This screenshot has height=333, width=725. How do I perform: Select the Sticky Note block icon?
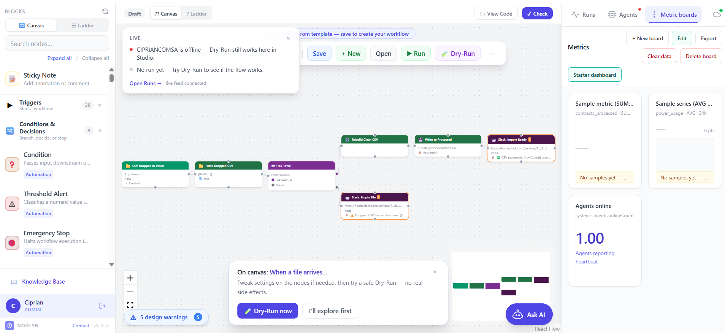coord(12,79)
